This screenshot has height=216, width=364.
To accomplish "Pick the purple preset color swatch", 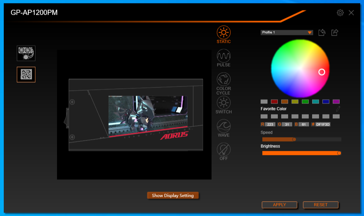I will (x=336, y=101).
